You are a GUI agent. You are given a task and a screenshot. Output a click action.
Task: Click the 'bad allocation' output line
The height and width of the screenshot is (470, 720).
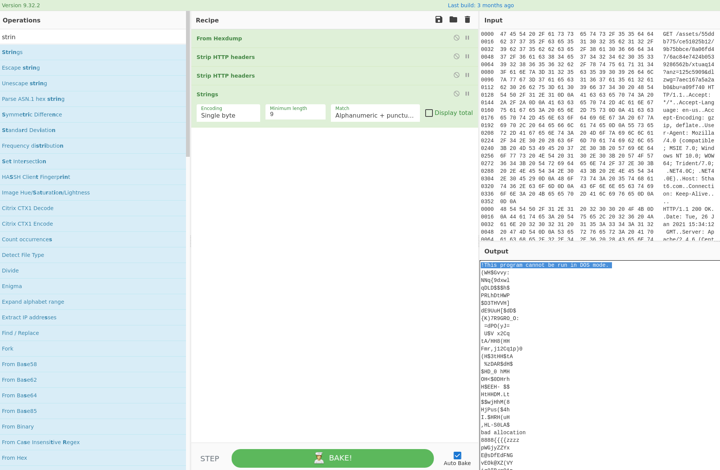pos(503,432)
